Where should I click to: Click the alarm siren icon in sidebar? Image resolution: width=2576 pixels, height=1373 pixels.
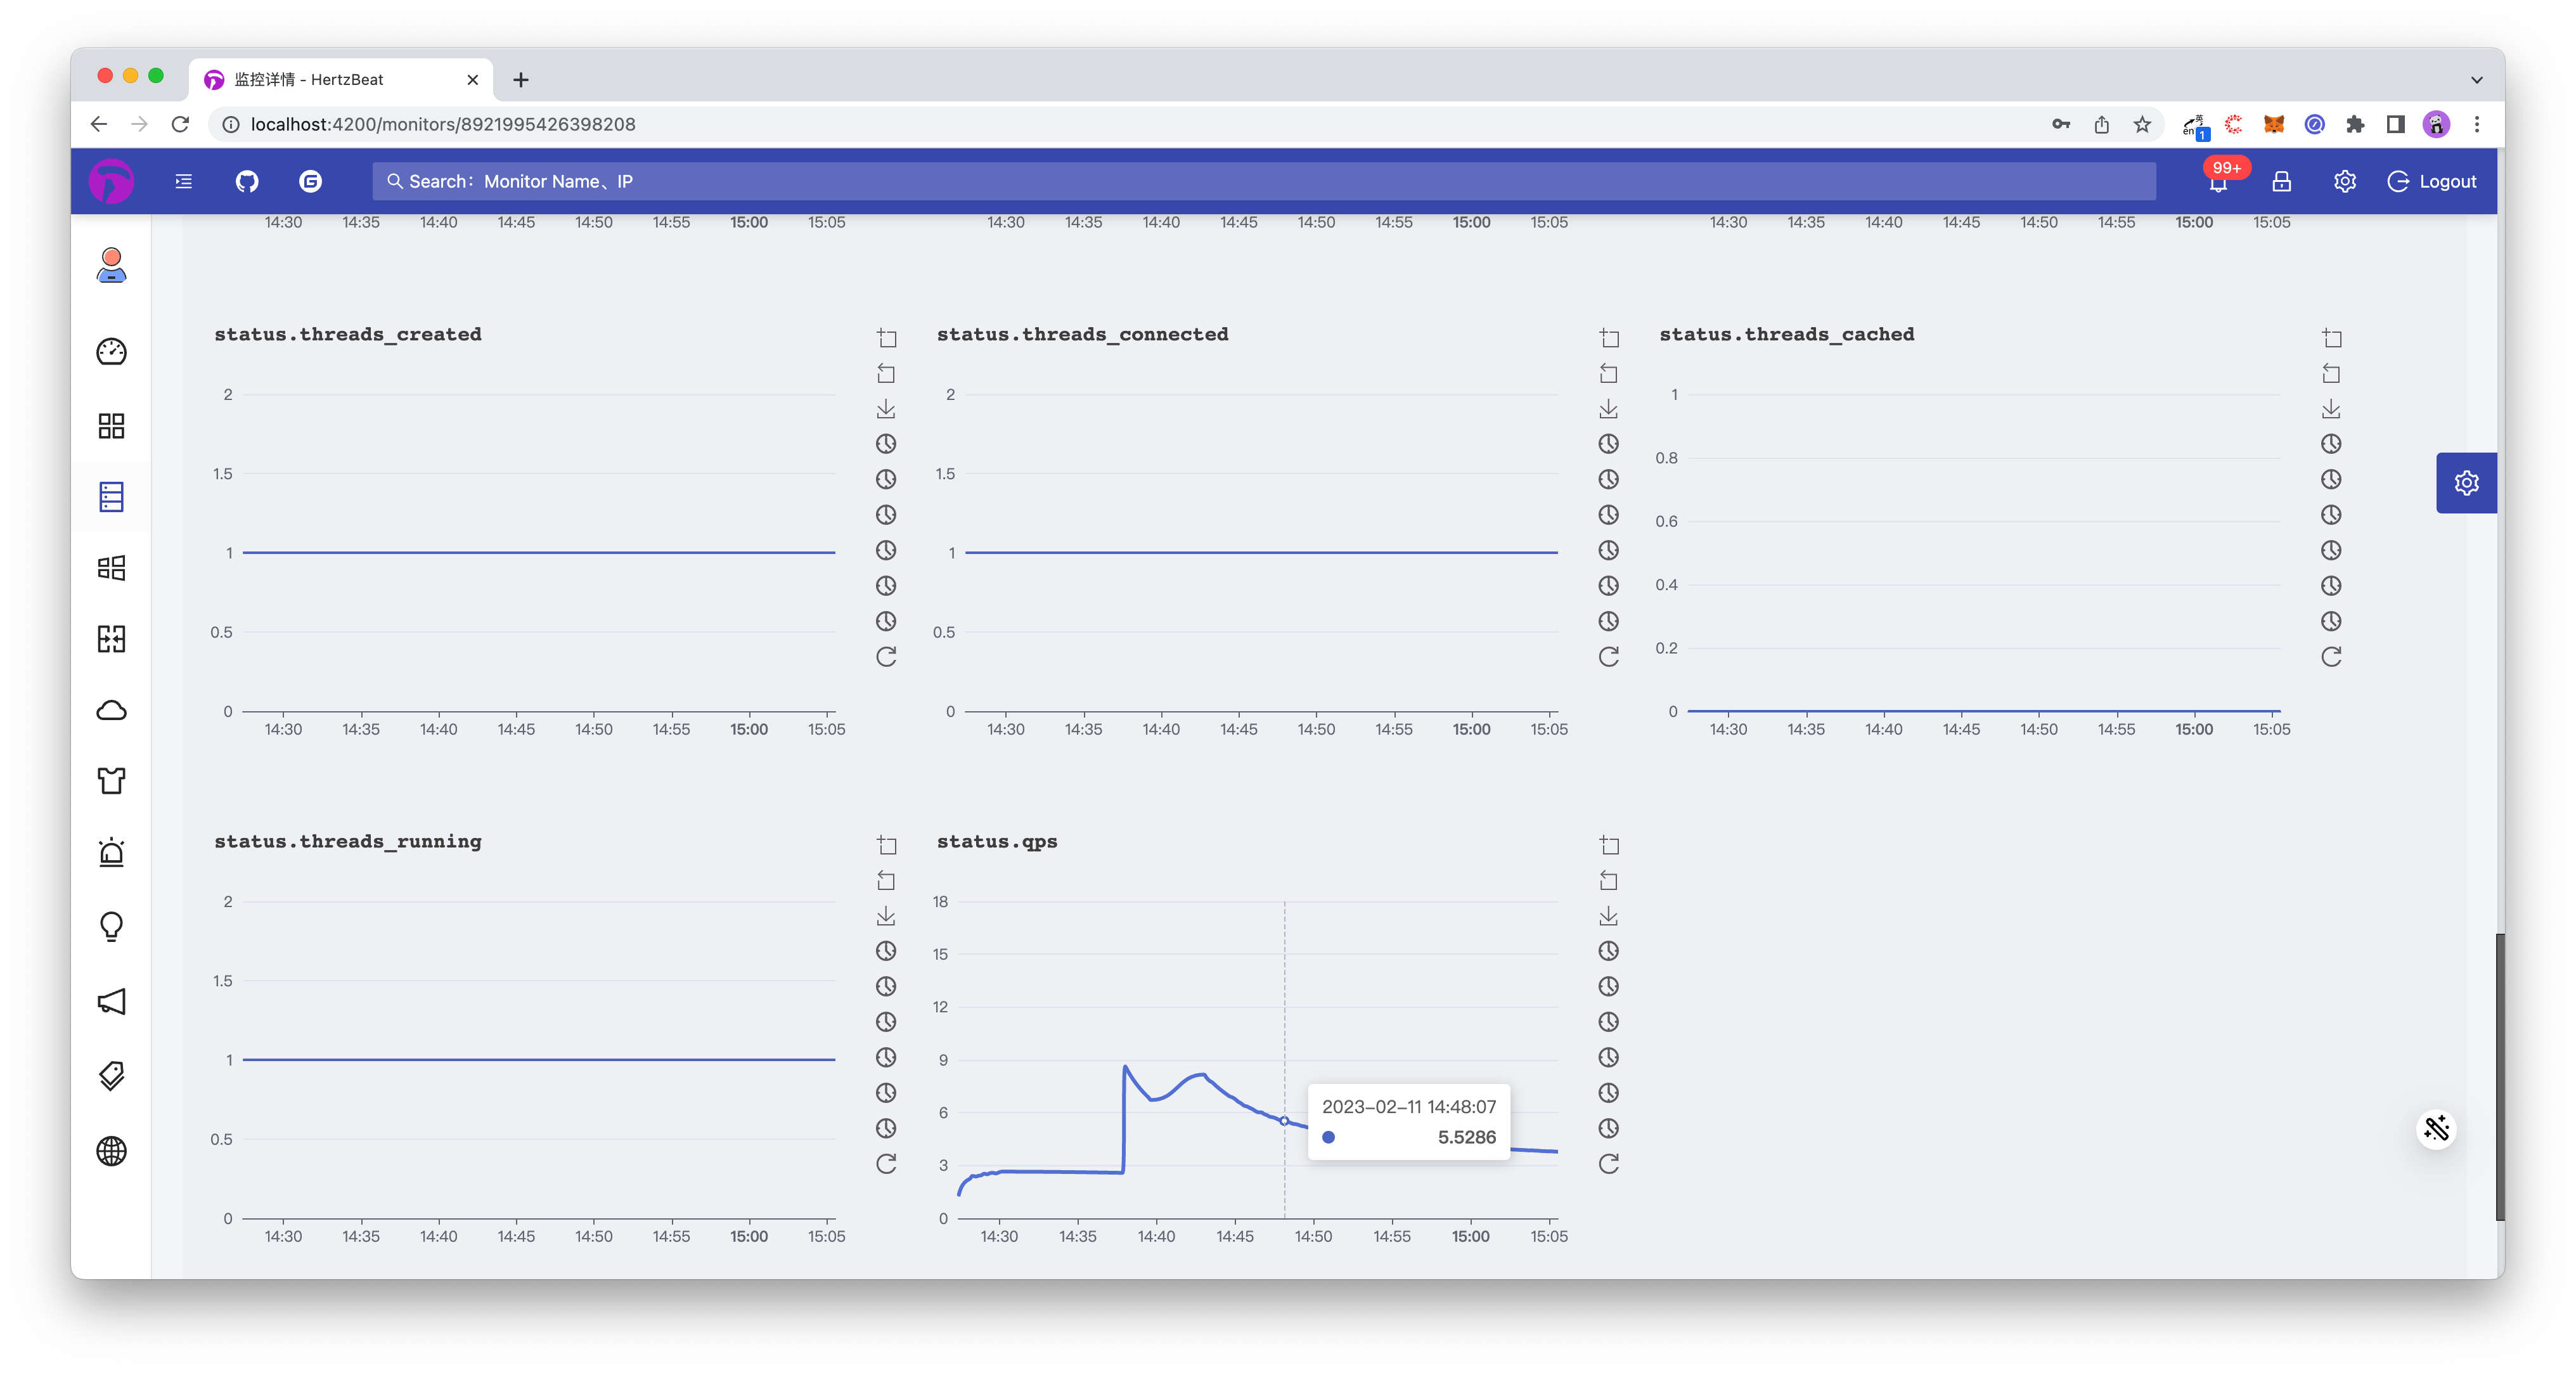coord(111,853)
